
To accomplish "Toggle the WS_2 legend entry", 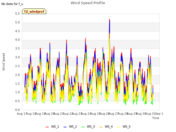I will click(x=70, y=127).
